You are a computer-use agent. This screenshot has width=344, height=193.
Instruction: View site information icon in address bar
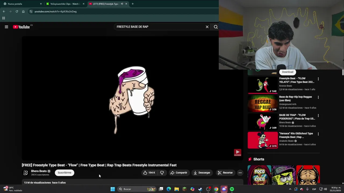[31, 12]
